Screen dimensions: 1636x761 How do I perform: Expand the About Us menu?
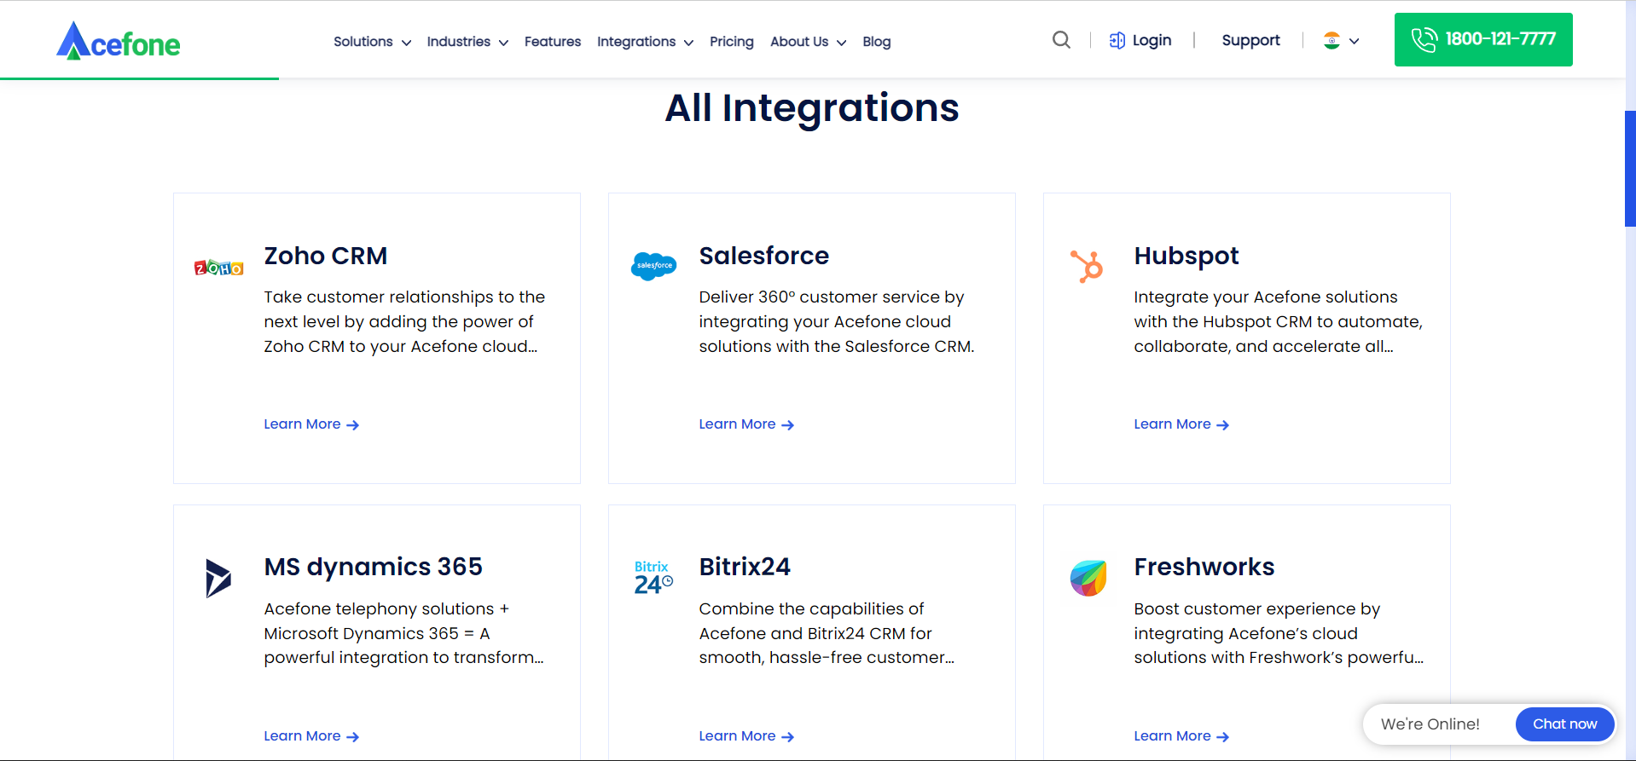click(x=808, y=42)
